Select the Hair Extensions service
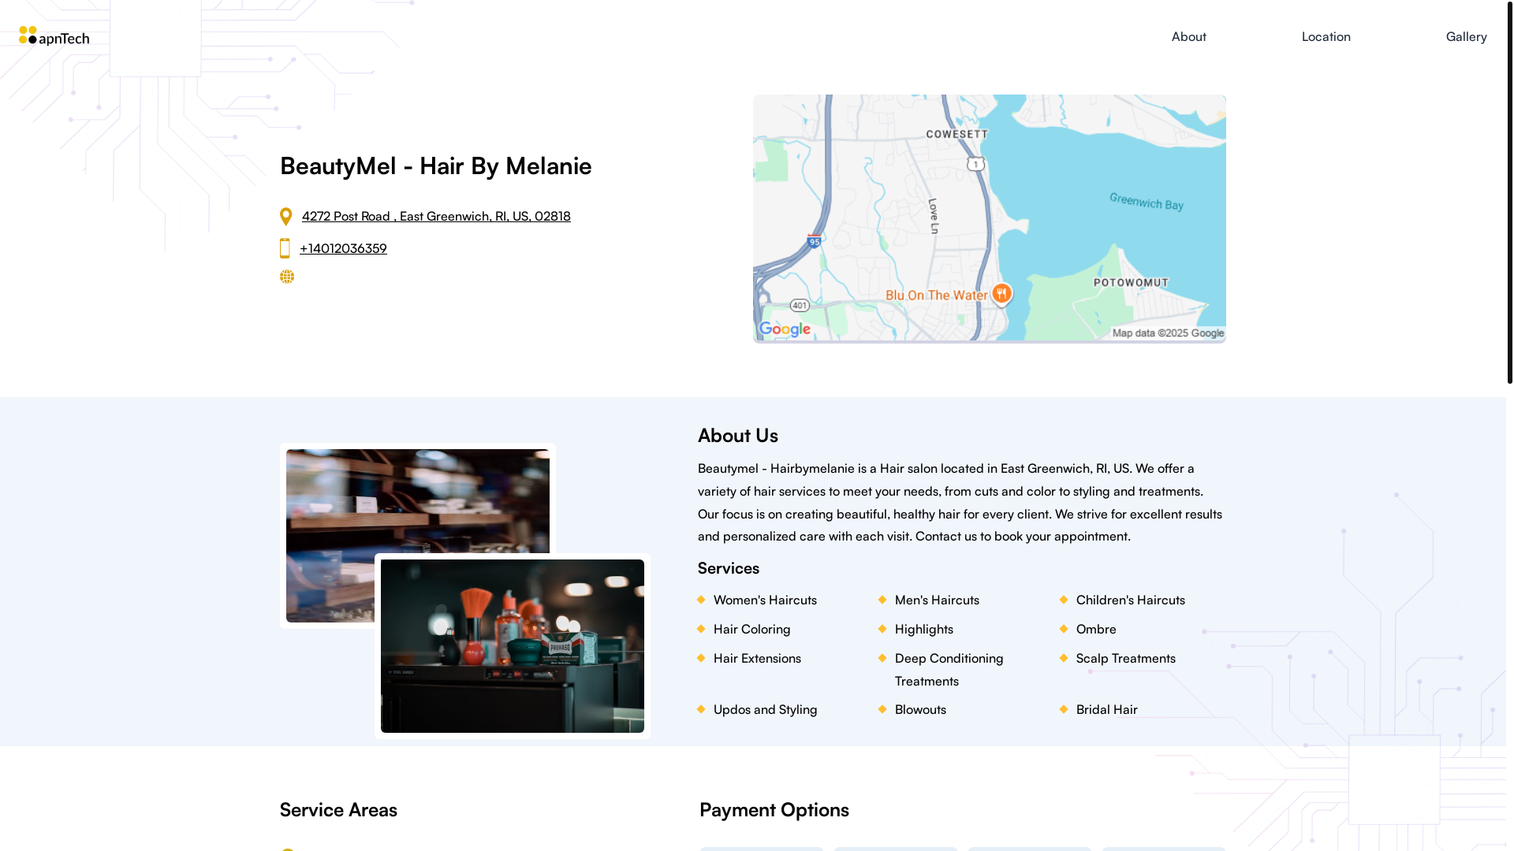This screenshot has width=1514, height=851. click(x=757, y=659)
